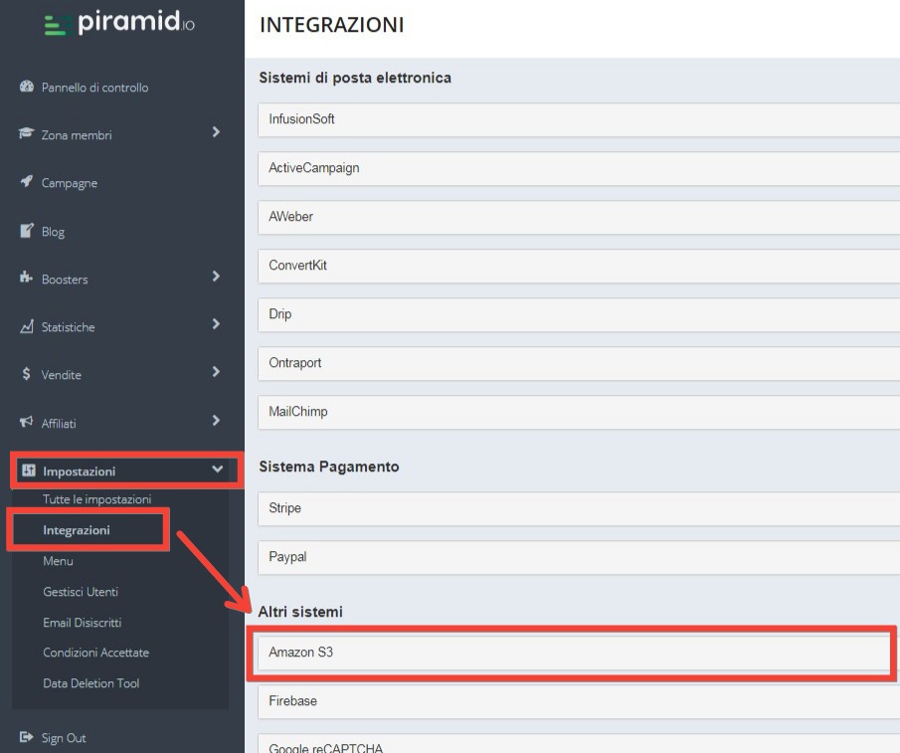Viewport: 900px width, 753px height.
Task: Open the Statistiche menu
Action: click(68, 327)
